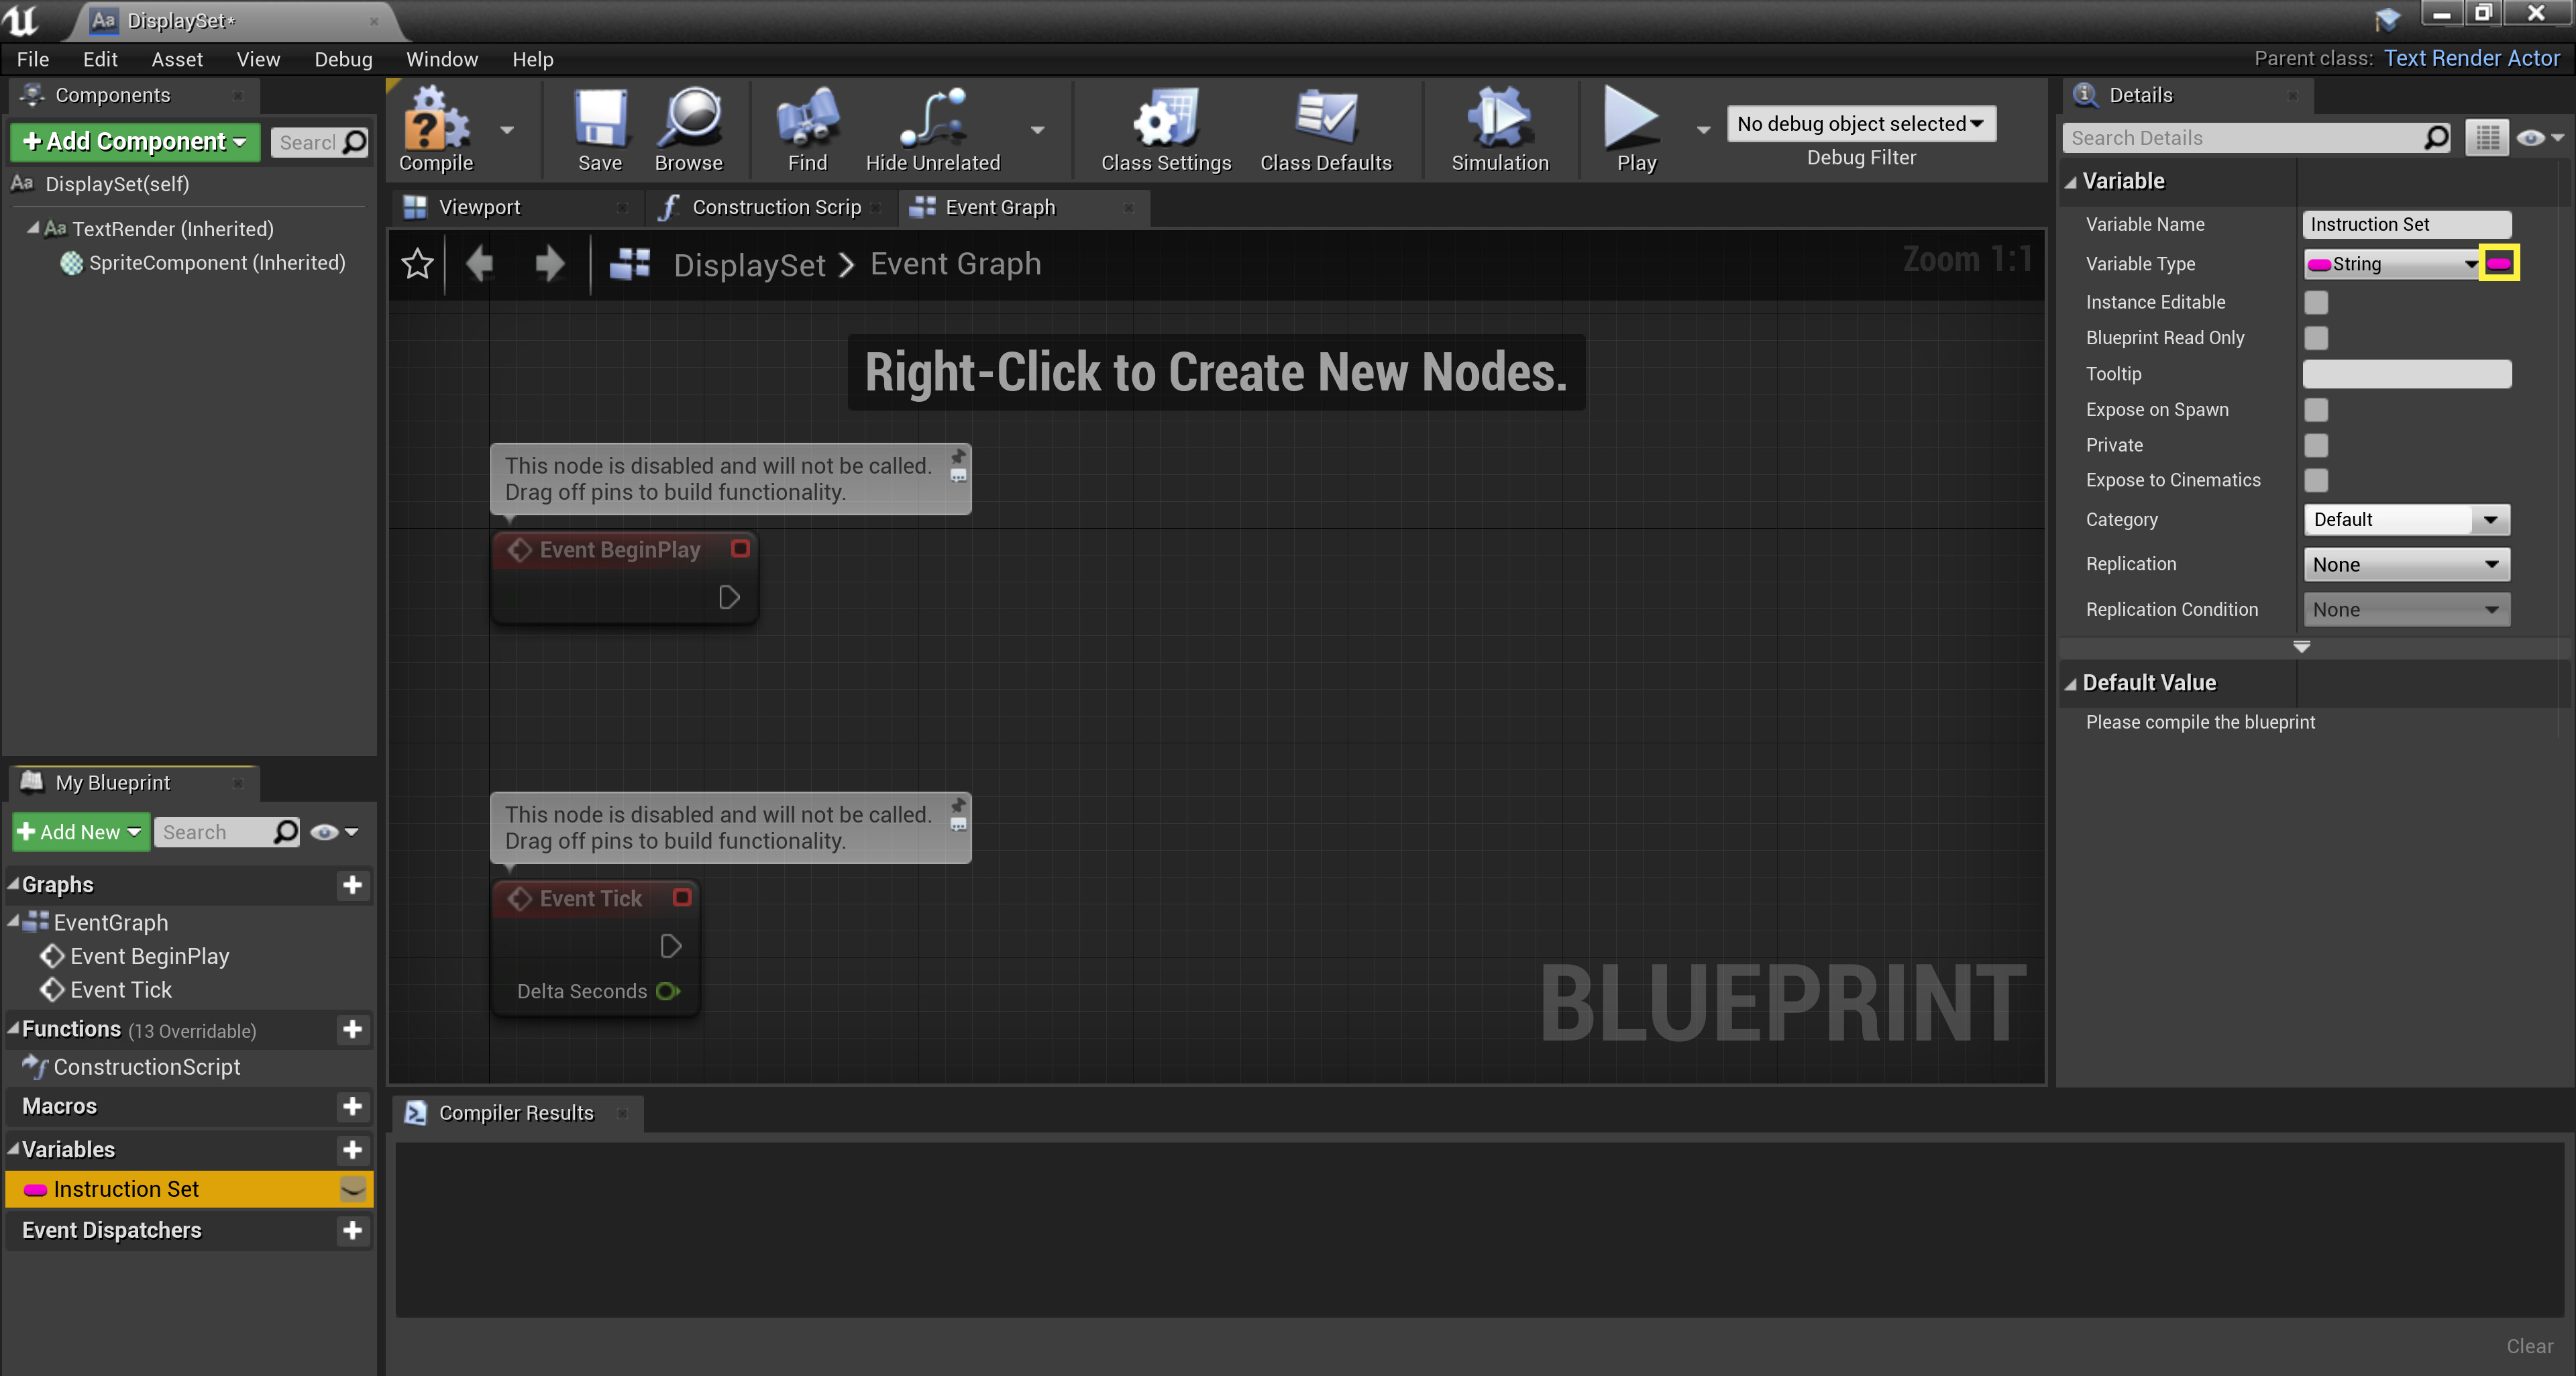Check the Blueprint Read Only option
The image size is (2576, 1376).
click(x=2317, y=338)
